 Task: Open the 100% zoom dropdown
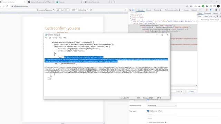point(74,10)
